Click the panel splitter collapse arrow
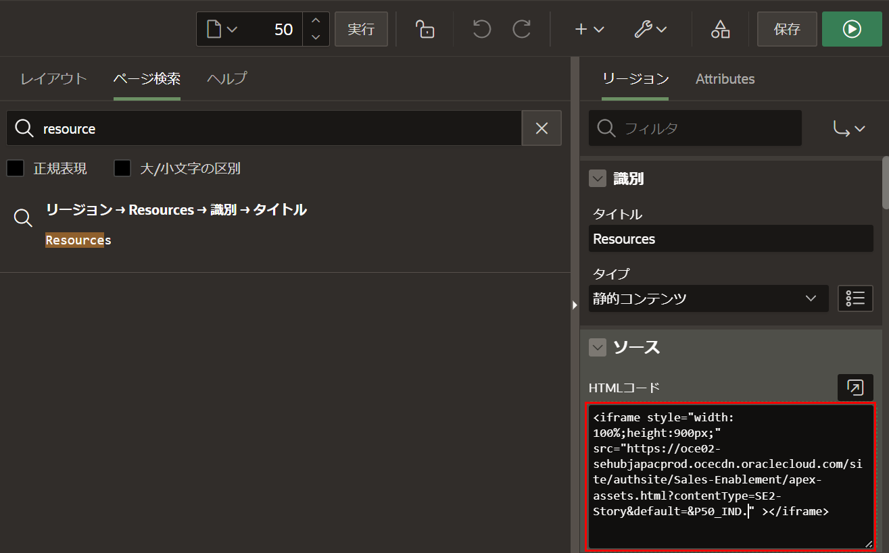 [x=575, y=305]
